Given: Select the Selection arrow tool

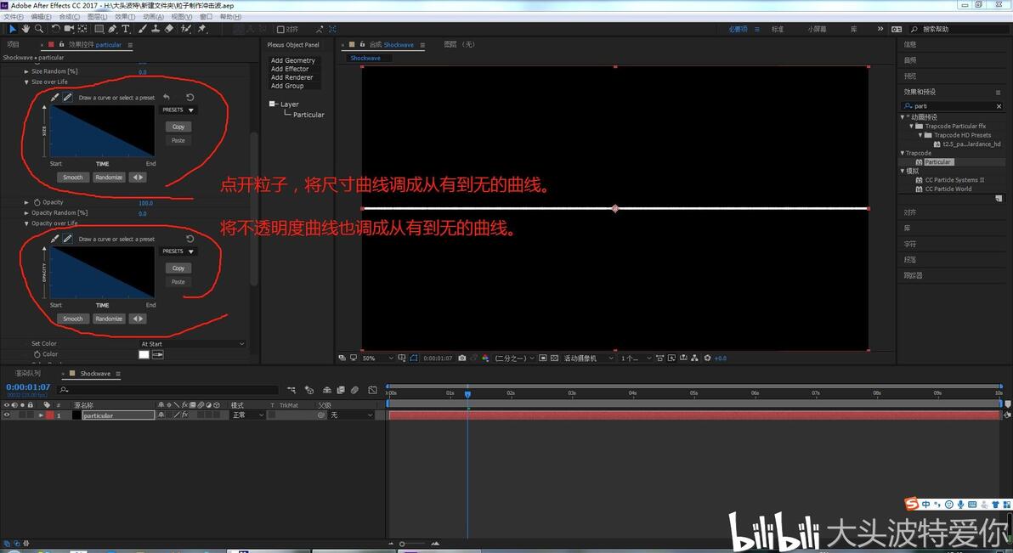Looking at the screenshot, I should [12, 28].
